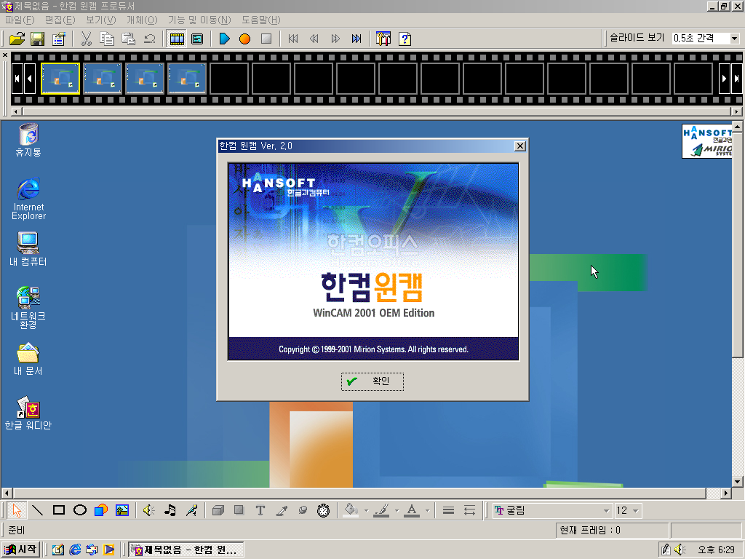
Task: Click the Cut scissors icon
Action: (x=86, y=39)
